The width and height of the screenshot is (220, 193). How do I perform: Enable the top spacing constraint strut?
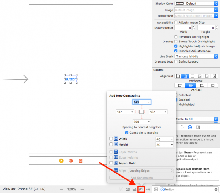click(x=142, y=107)
